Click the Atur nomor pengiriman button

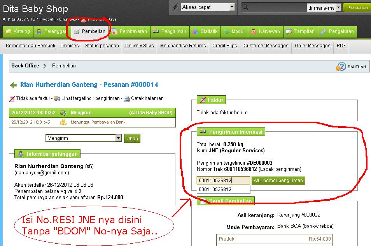point(278,181)
